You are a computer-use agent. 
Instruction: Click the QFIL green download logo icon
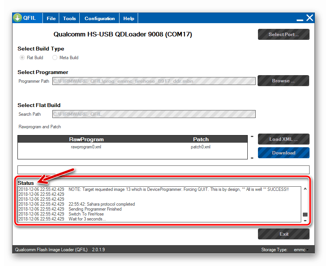[17, 18]
